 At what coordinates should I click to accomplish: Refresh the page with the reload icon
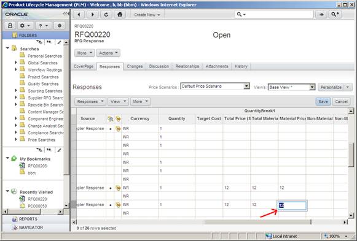point(106,15)
